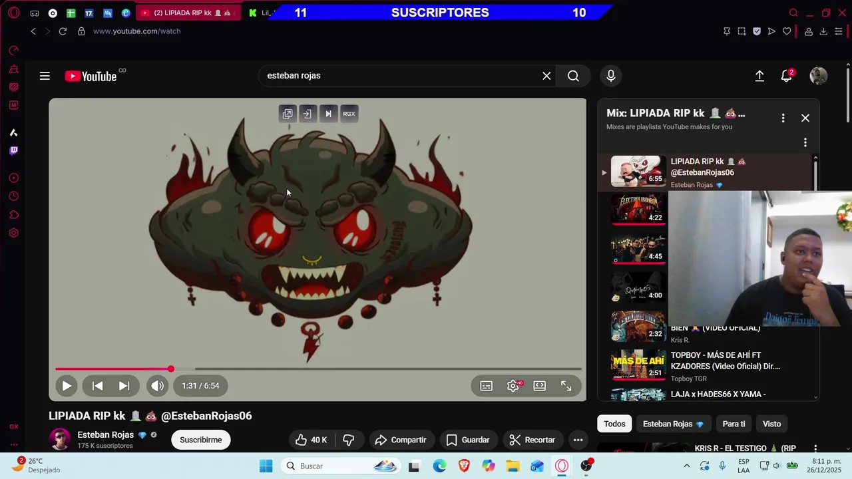Open Esteban Rojas channel avatar under video
This screenshot has width=852, height=479.
click(x=60, y=439)
